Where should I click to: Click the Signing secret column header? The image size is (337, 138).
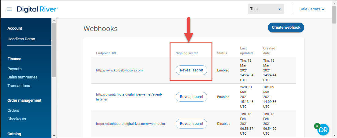coord(187,53)
